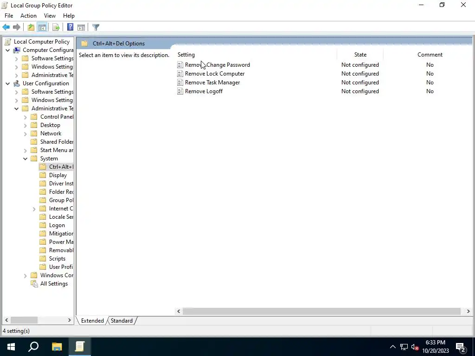Sort by the Comment column header

tap(430, 55)
